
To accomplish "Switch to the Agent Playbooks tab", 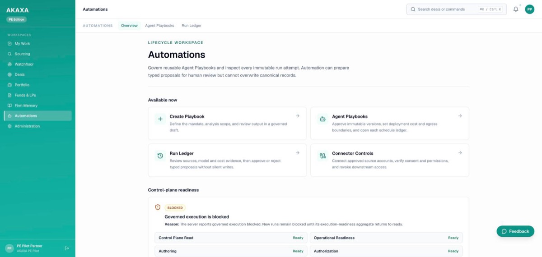I will (159, 26).
